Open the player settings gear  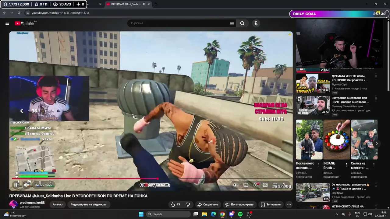coord(256,185)
